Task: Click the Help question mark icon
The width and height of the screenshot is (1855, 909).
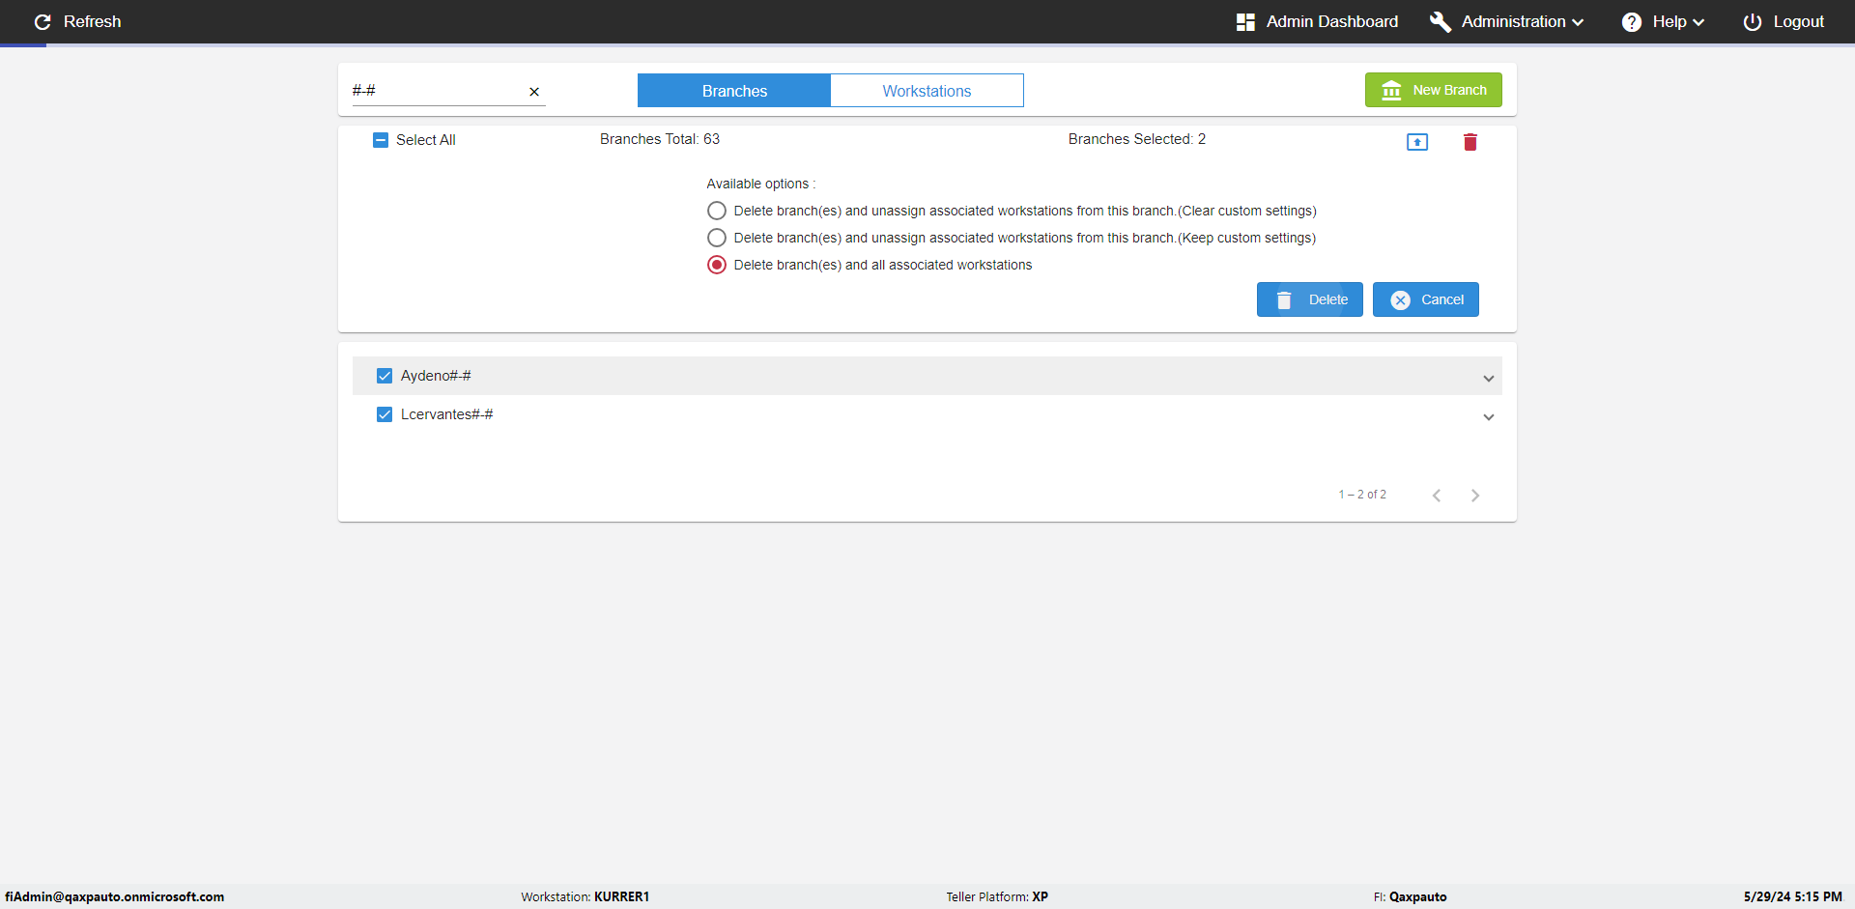Action: pyautogui.click(x=1631, y=21)
